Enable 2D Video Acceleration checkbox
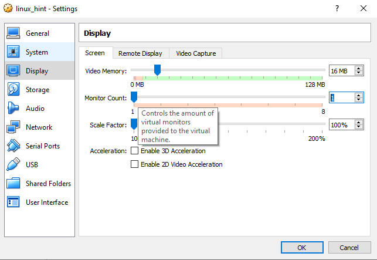The width and height of the screenshot is (377, 260). (134, 164)
